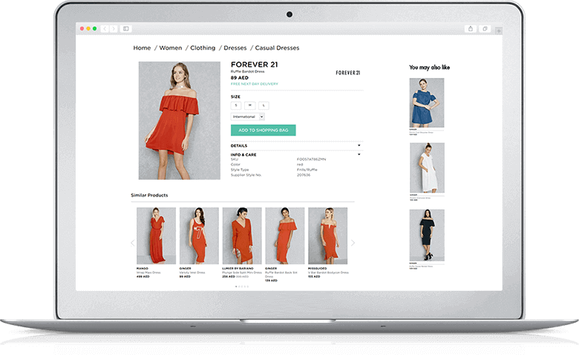Screen dimensions: 579x357
Task: Click the MANGO brand name under first product
Action: 143,269
